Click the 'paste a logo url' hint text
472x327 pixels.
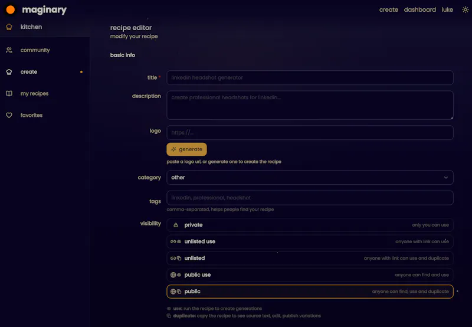coord(224,162)
